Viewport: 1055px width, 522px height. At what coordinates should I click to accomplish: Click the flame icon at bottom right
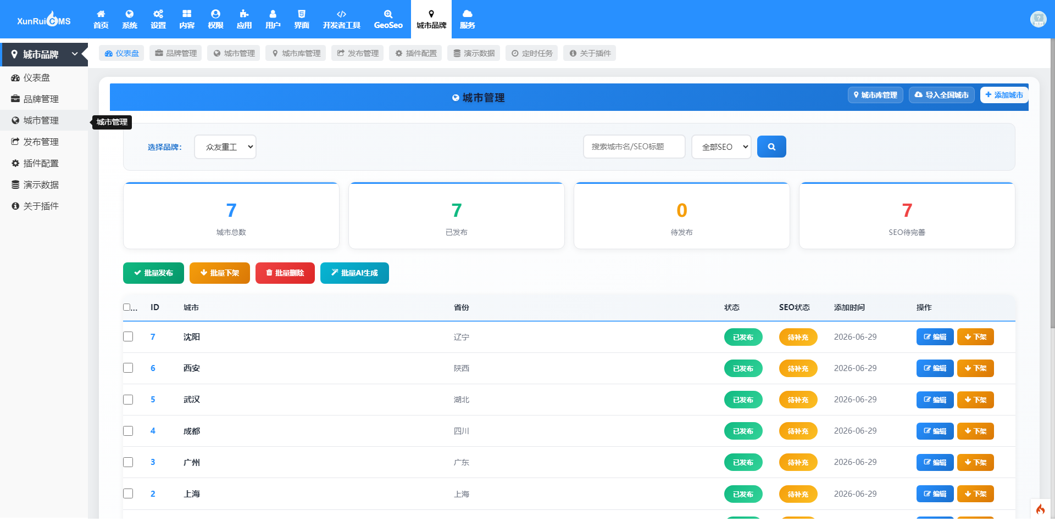[1040, 509]
